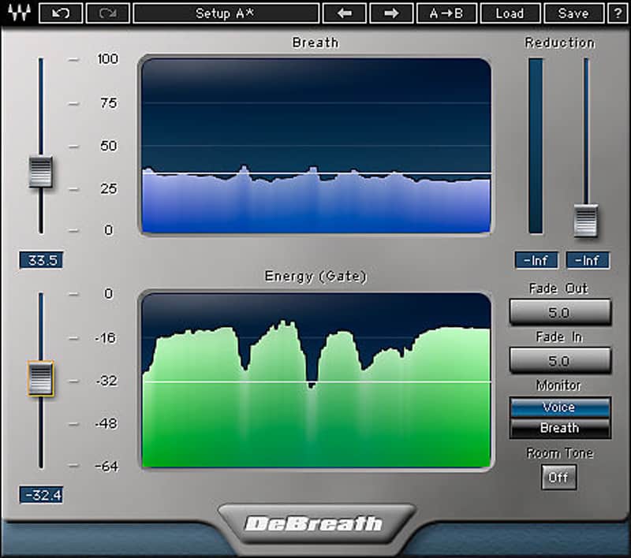Click the Reduction meter -Inf readout
This screenshot has width=631, height=558.
(536, 261)
